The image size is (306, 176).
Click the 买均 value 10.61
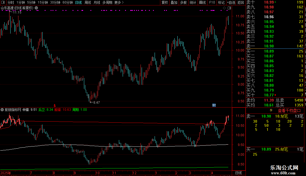(x=269, y=105)
